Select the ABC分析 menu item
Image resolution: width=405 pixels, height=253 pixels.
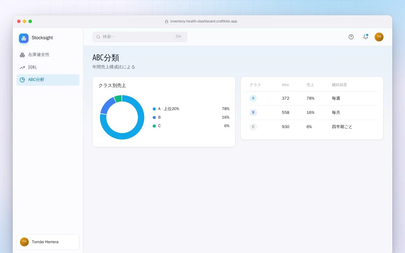coord(48,80)
